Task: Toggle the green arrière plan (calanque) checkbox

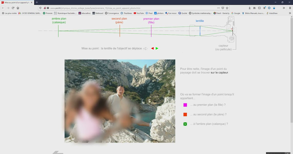Action: [x=185, y=124]
